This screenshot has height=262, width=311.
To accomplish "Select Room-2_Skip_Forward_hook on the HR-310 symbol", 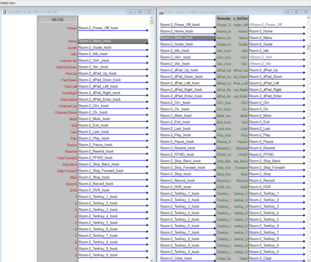I will tap(101, 171).
